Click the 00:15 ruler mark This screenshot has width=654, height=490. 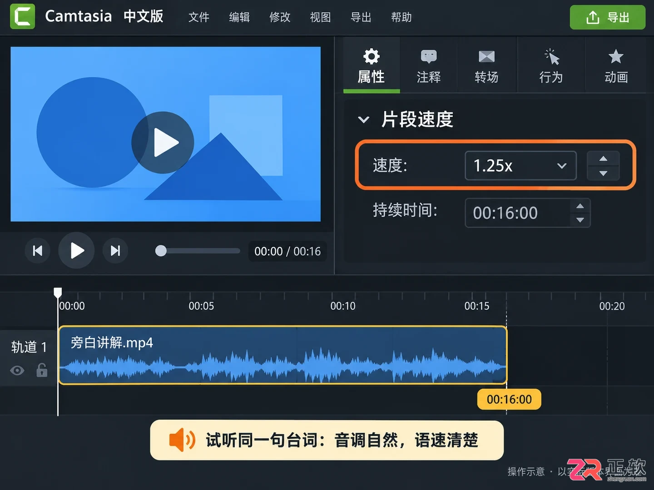click(x=477, y=306)
